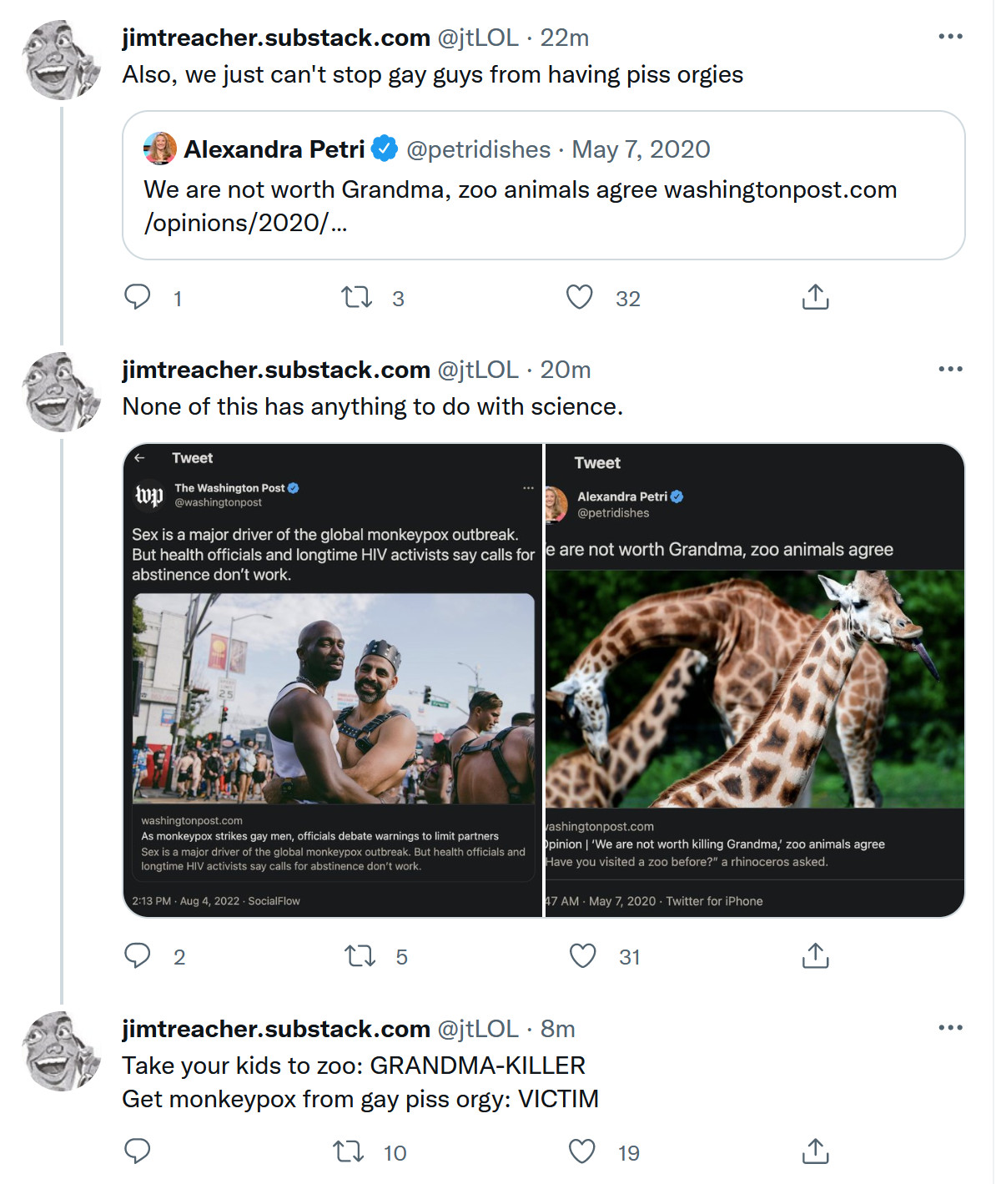Like the 8m tweet with 19 likes

tap(581, 1151)
